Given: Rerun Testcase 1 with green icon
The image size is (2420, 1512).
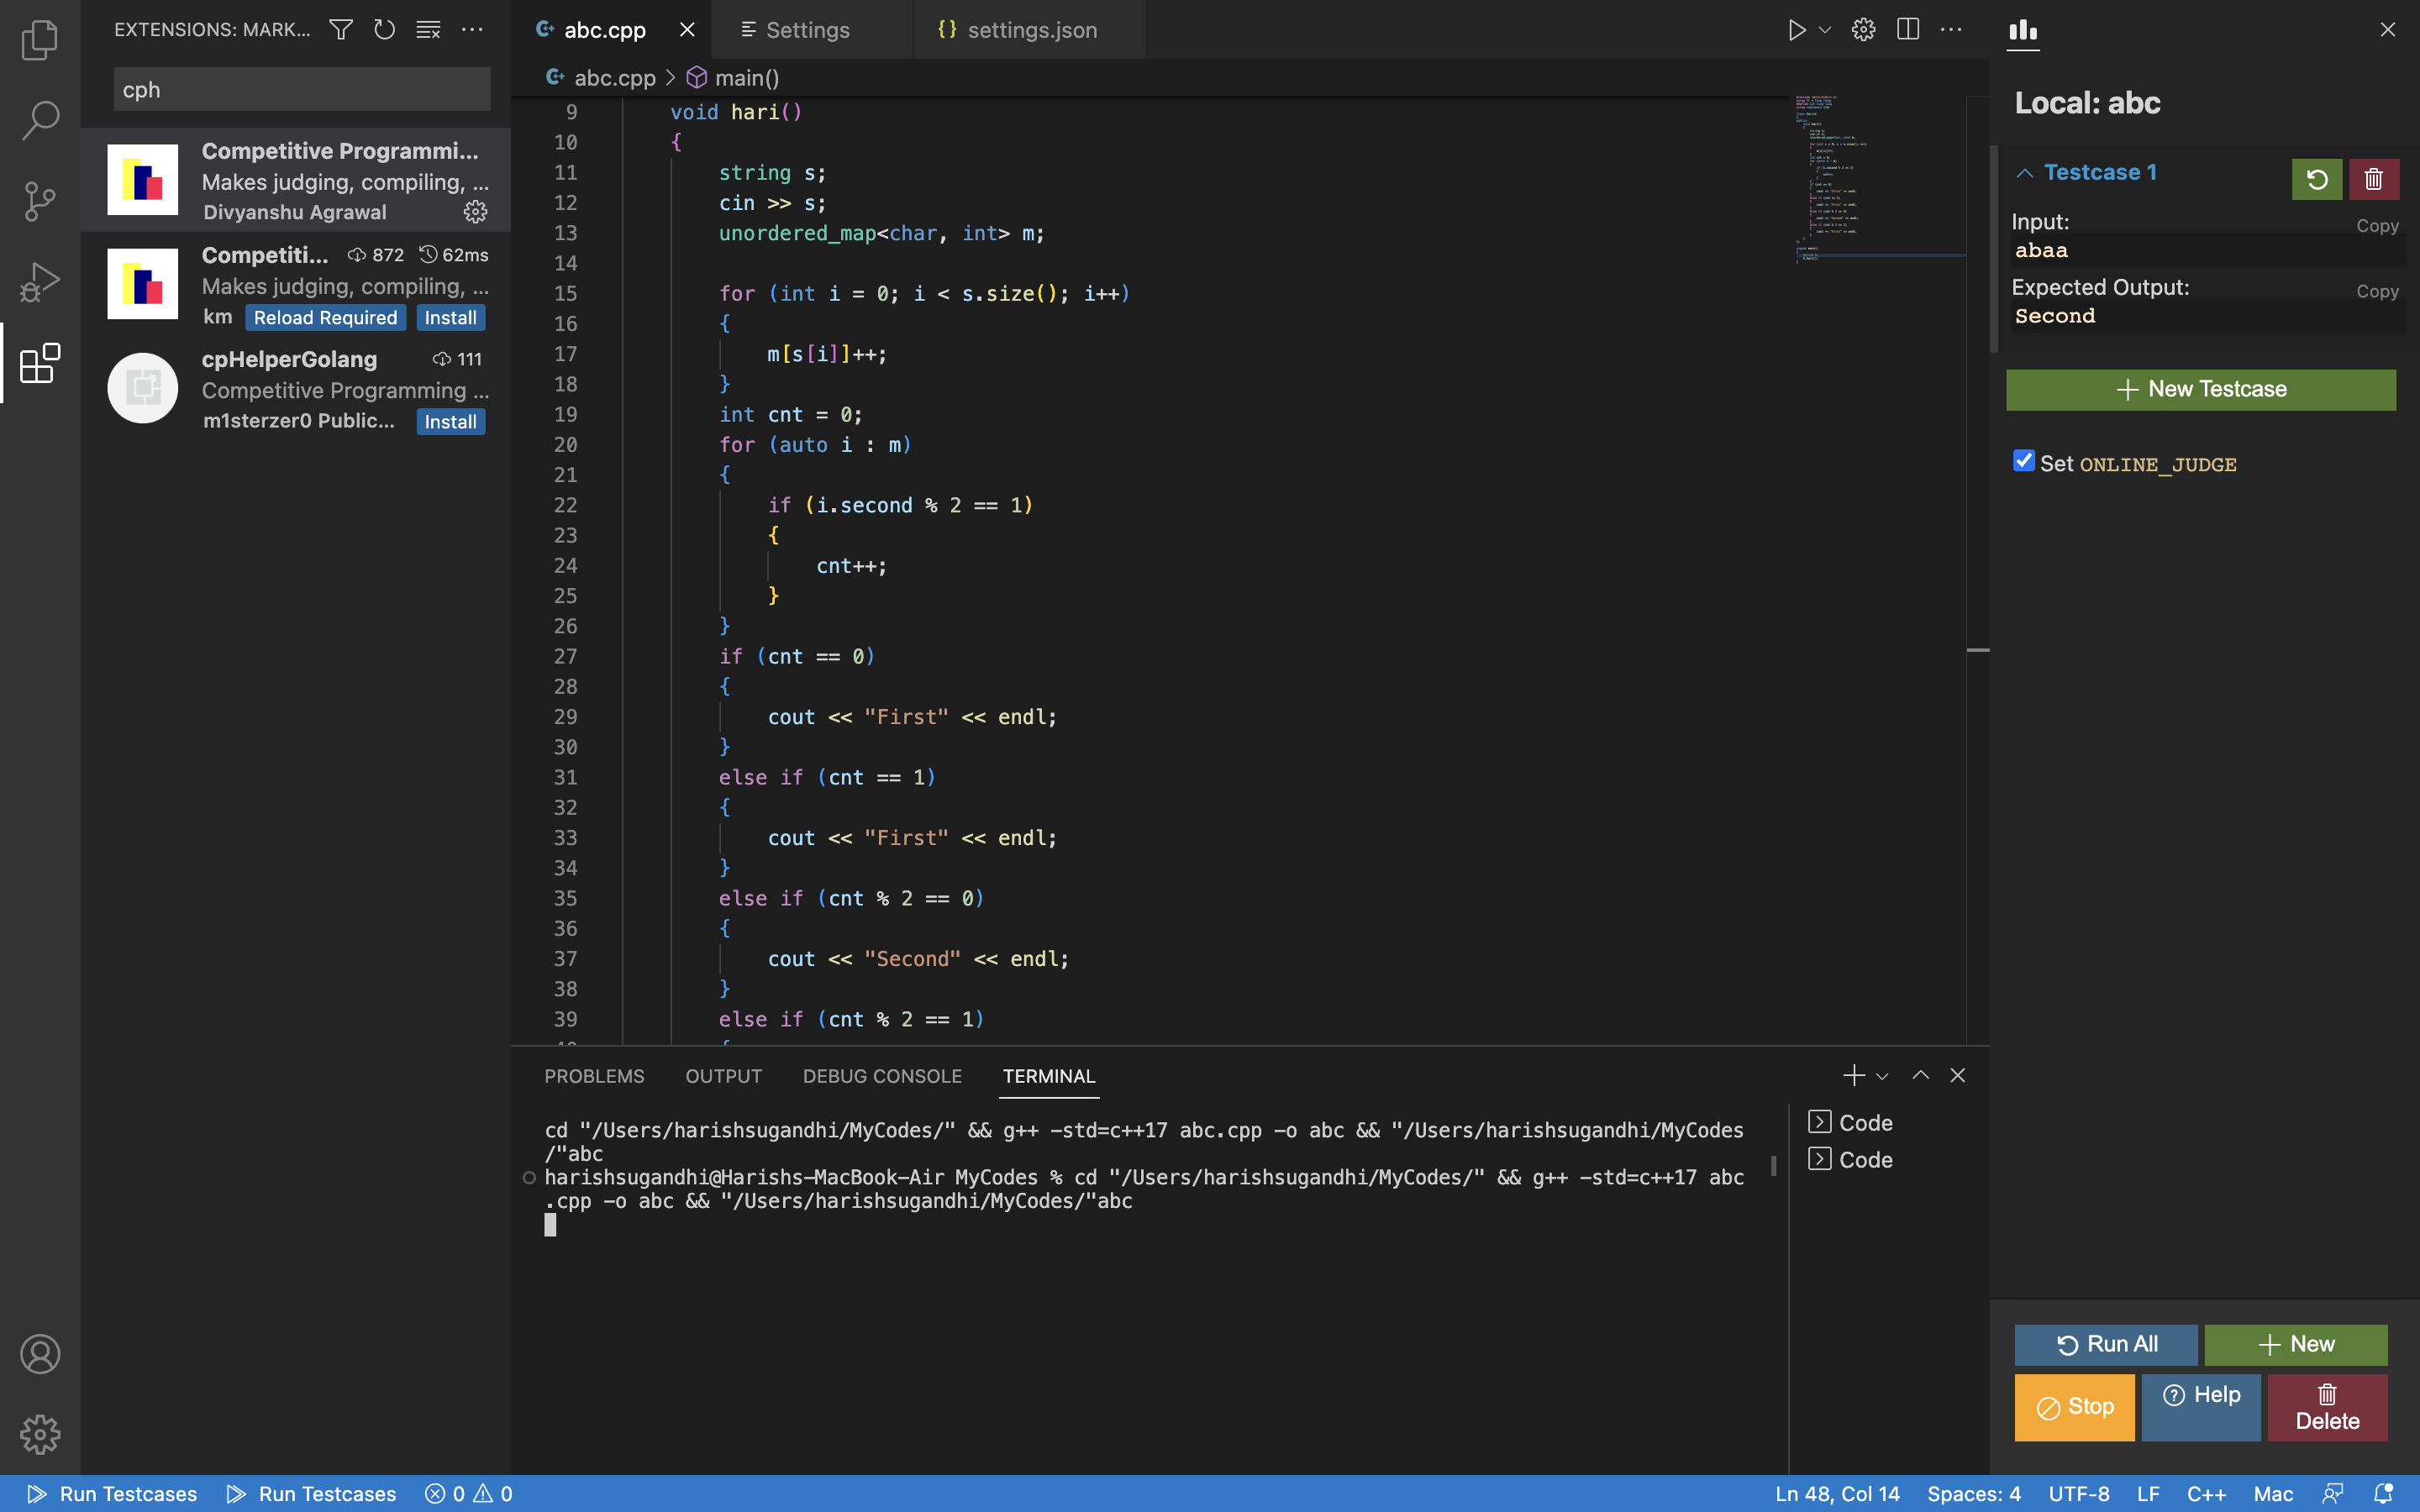Looking at the screenshot, I should (2317, 179).
